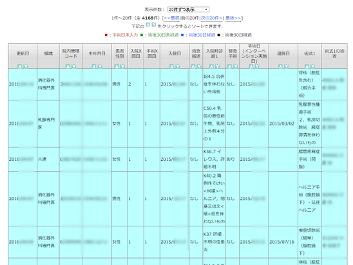Sort 更新日 column descending
Viewport: 353px width, 265px height.
pos(26,66)
